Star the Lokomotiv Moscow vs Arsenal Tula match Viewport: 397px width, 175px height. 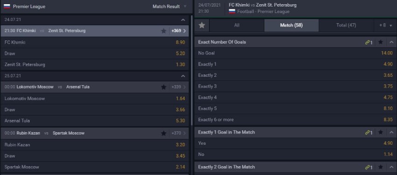tap(163, 87)
